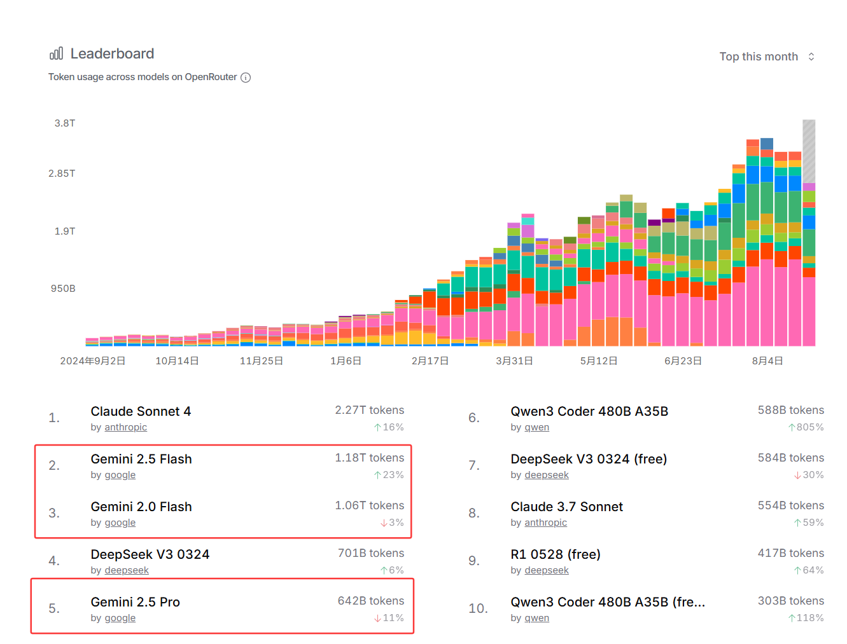
Task: Click the 3% decrease for Gemini 2.0 Flash
Action: tap(392, 523)
